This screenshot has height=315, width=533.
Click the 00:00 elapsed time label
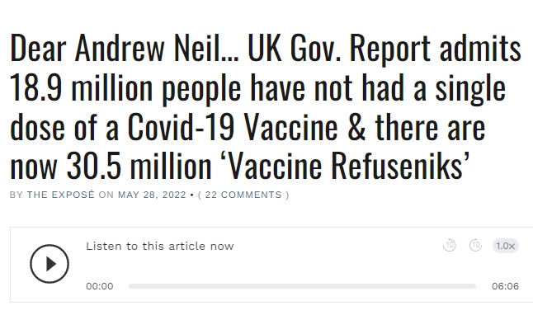point(100,286)
